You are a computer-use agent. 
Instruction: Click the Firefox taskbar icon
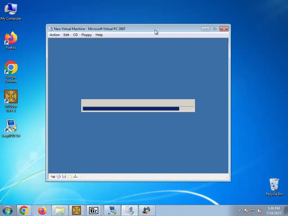42,210
